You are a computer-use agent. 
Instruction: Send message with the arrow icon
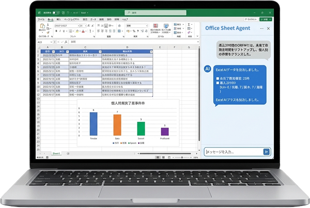coord(266,152)
